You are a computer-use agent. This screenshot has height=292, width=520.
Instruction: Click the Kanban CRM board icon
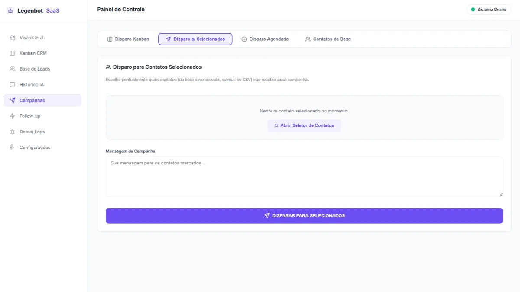point(13,53)
